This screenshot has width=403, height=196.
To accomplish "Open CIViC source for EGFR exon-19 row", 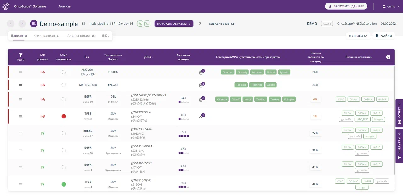I will click(x=341, y=99).
